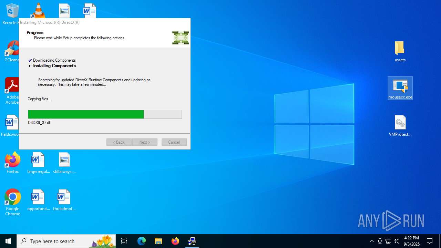Image resolution: width=441 pixels, height=248 pixels.
Task: Open File Explorer from the taskbar
Action: click(x=158, y=241)
